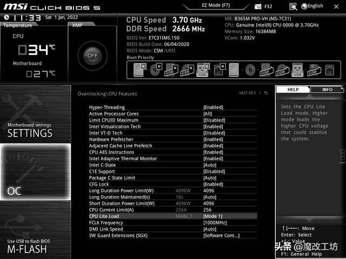
Task: Select the legacy hard disk boot icon
Action: tap(234, 70)
